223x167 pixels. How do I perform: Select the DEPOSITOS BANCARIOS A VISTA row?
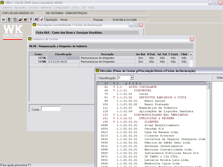coord(162,97)
